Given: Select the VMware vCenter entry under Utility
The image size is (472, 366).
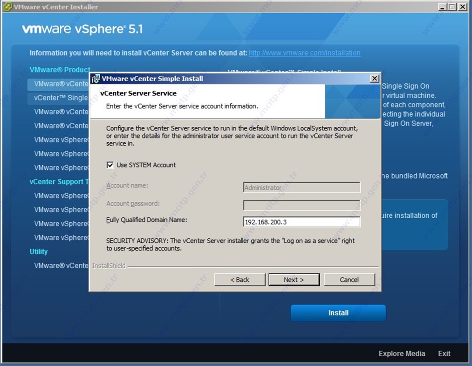Looking at the screenshot, I should [62, 265].
